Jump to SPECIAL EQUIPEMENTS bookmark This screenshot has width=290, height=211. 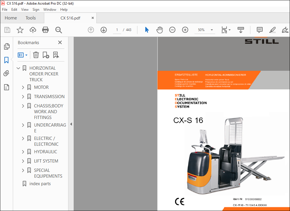[x=48, y=173]
